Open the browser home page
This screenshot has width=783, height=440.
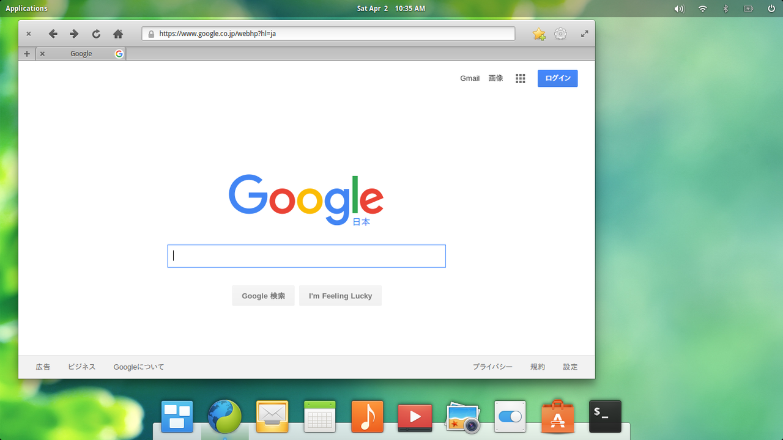click(x=118, y=34)
